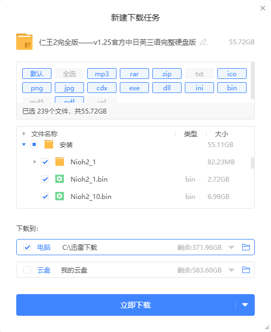Toggle the ico file type filter
This screenshot has width=271, height=332.
(x=232, y=74)
